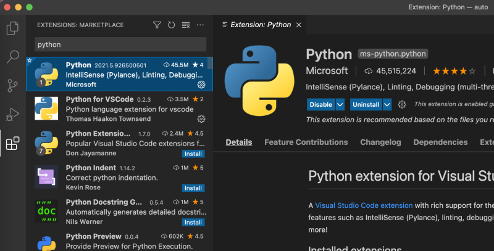Click the Python Indent icon thumbnail
494x251 pixels.
[x=46, y=177]
